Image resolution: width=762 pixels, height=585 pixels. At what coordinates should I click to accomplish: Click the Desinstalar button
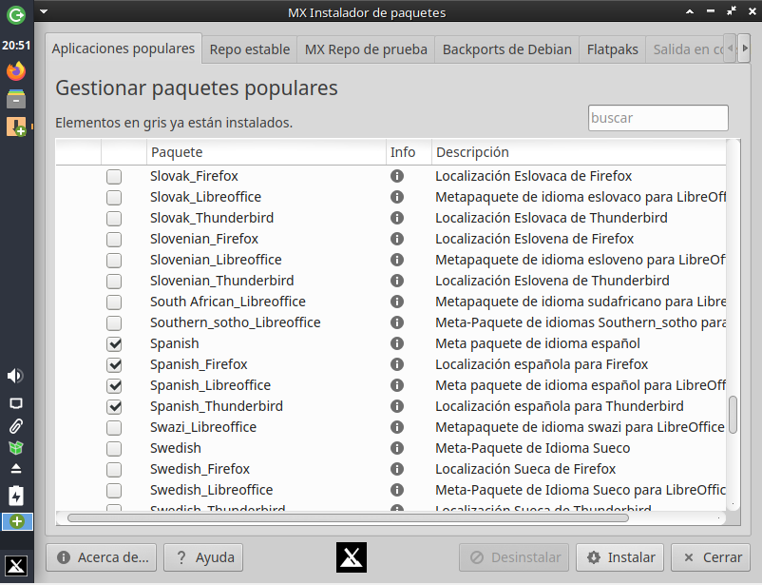514,557
